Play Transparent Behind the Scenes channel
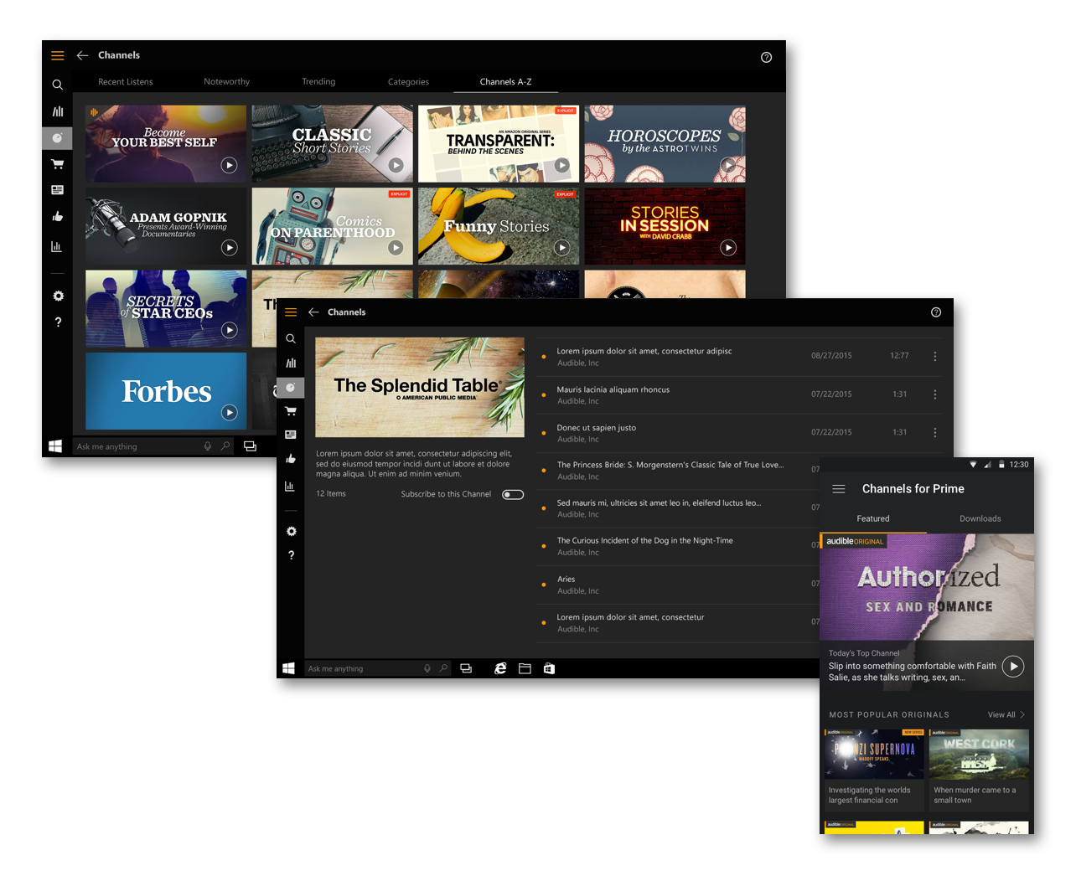This screenshot has height=876, width=1076. pyautogui.click(x=561, y=165)
